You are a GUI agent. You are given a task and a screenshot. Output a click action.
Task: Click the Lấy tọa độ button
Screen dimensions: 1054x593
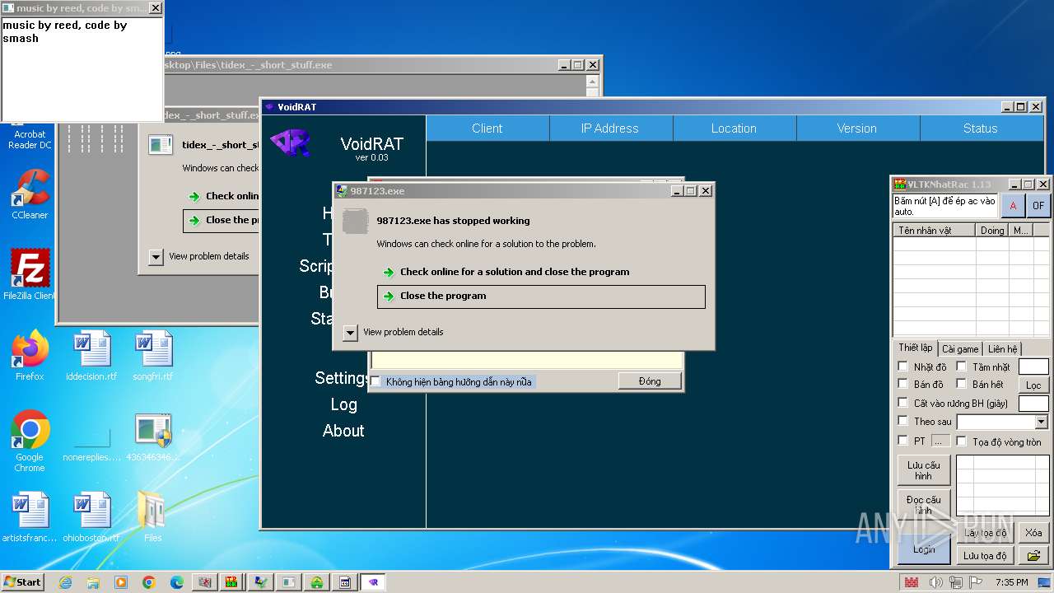[985, 533]
